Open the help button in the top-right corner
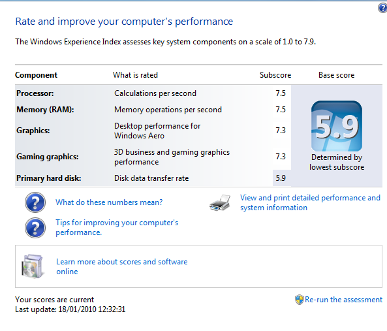This screenshot has height=331, width=387. pyautogui.click(x=383, y=8)
